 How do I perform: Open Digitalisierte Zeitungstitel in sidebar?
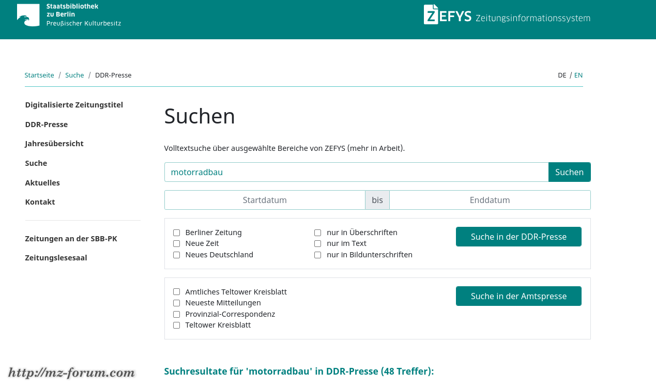pos(74,105)
